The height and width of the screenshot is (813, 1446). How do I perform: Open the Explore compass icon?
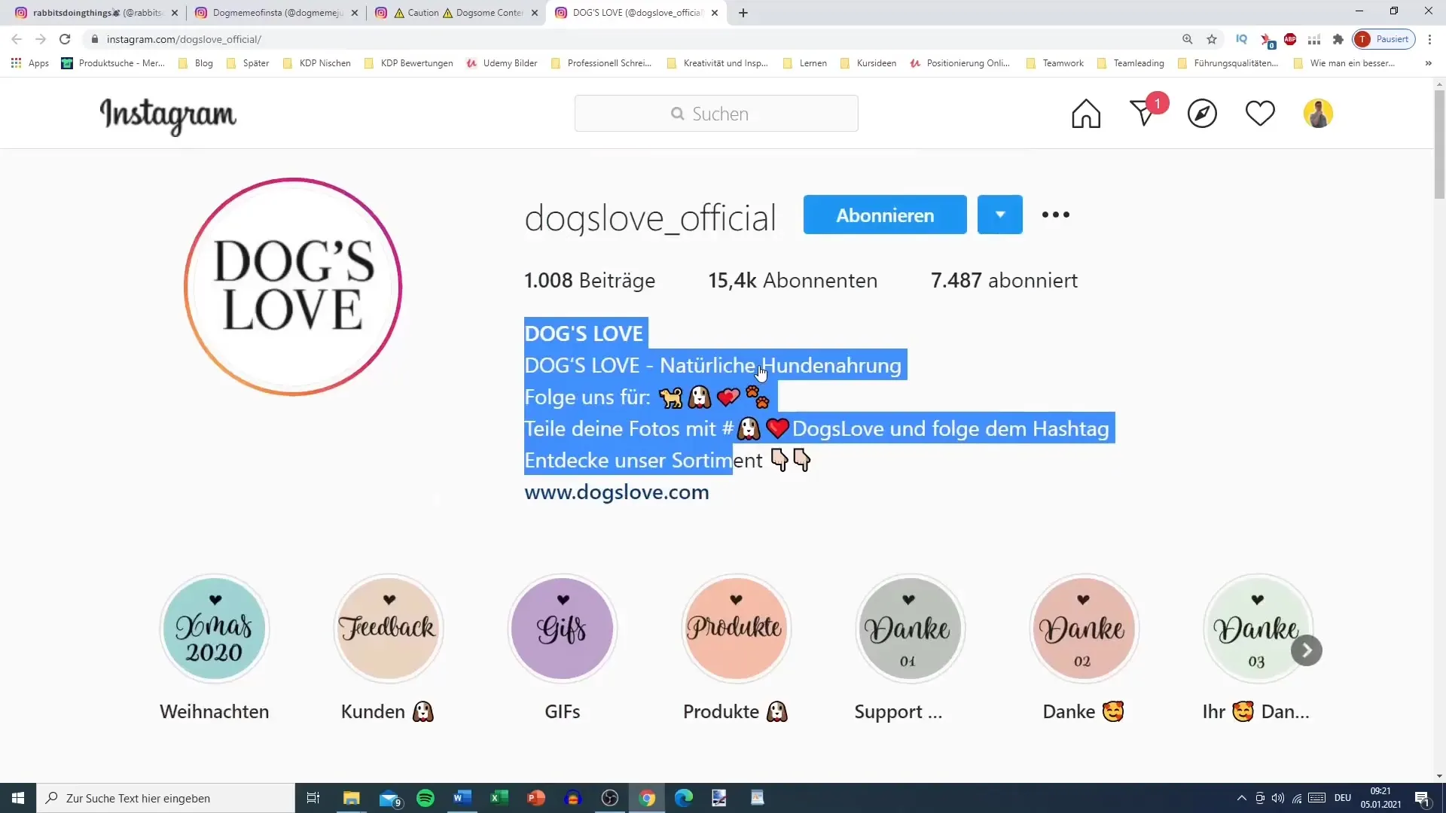click(1202, 114)
